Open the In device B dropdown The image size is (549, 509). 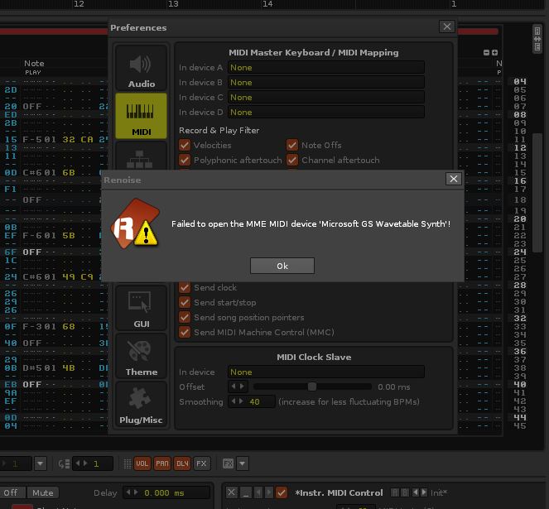(x=326, y=83)
